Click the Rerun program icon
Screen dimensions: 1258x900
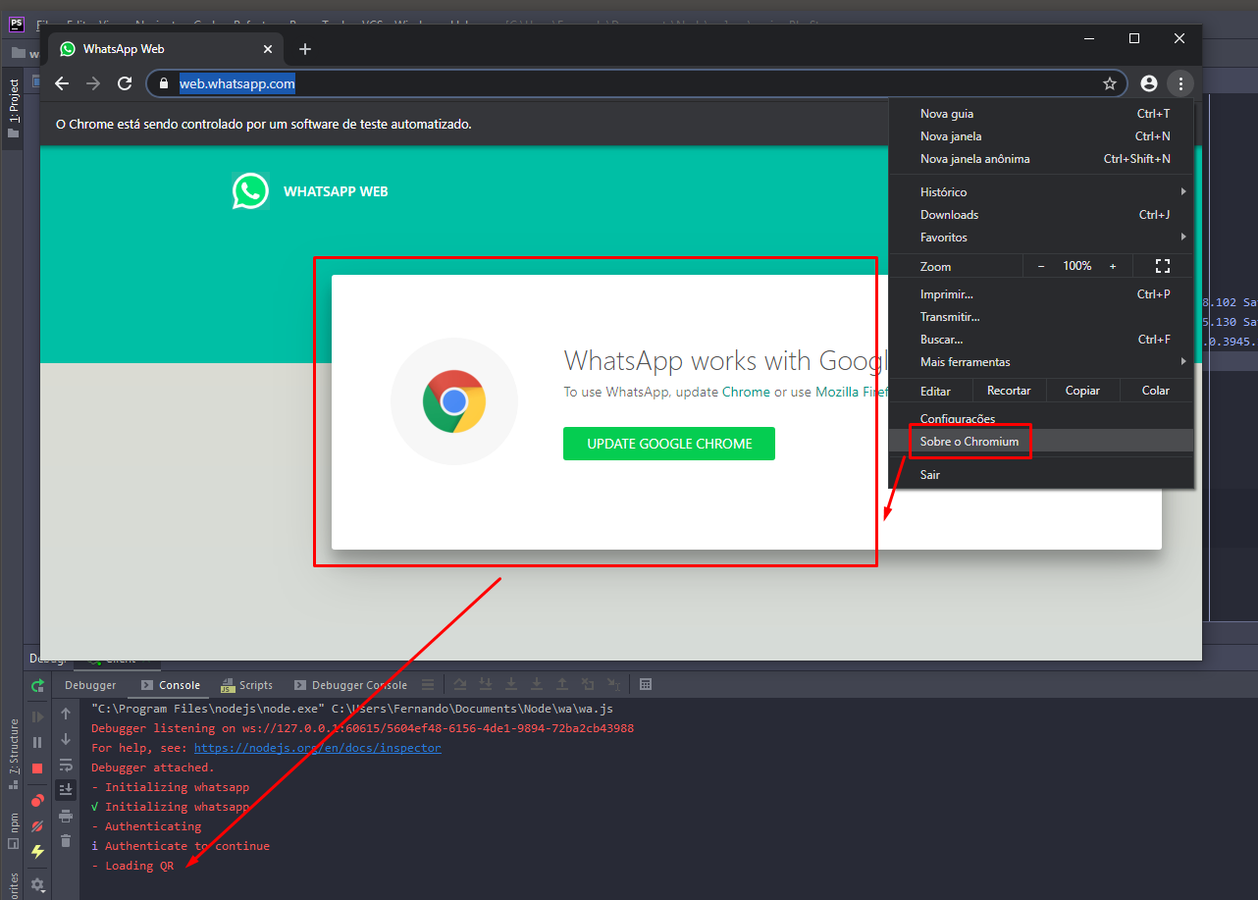(37, 686)
